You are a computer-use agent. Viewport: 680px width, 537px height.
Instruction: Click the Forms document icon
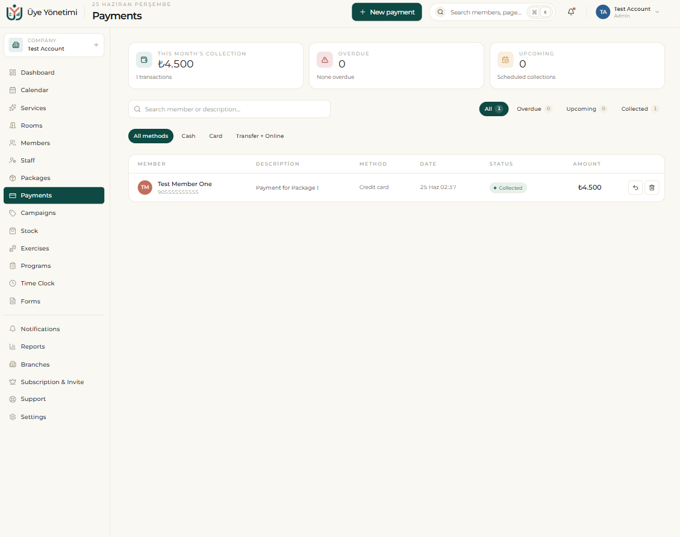pos(13,301)
